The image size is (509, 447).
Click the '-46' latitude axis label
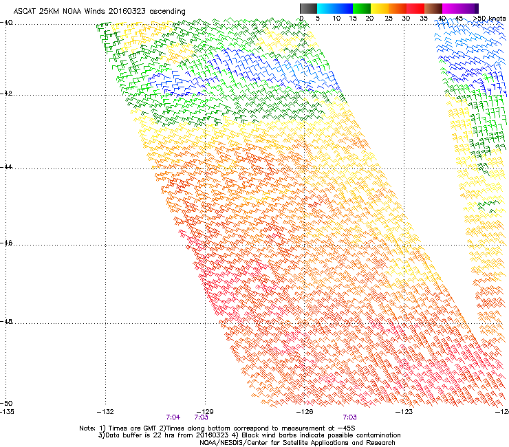6,243
